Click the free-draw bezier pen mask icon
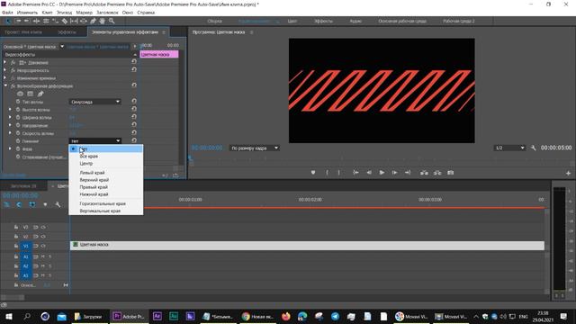 click(x=40, y=94)
